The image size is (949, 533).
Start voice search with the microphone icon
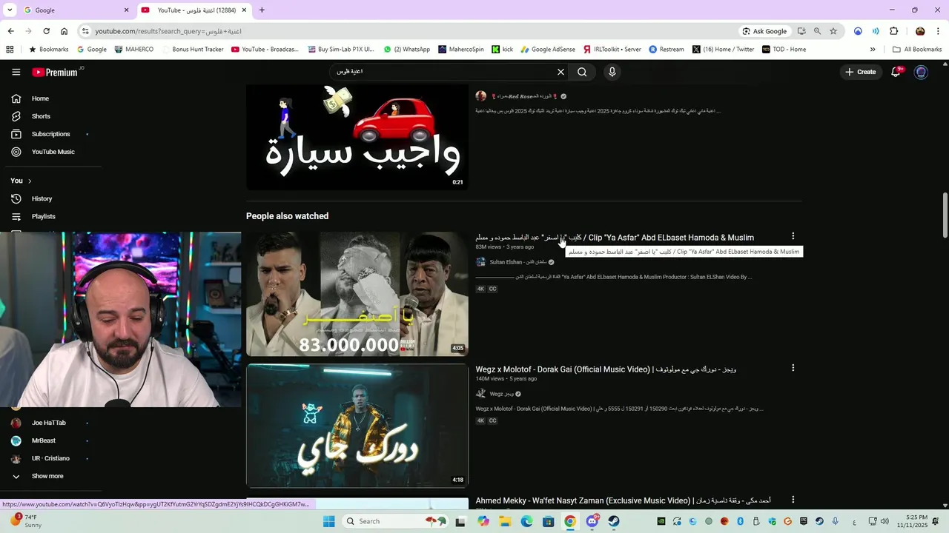click(x=612, y=72)
